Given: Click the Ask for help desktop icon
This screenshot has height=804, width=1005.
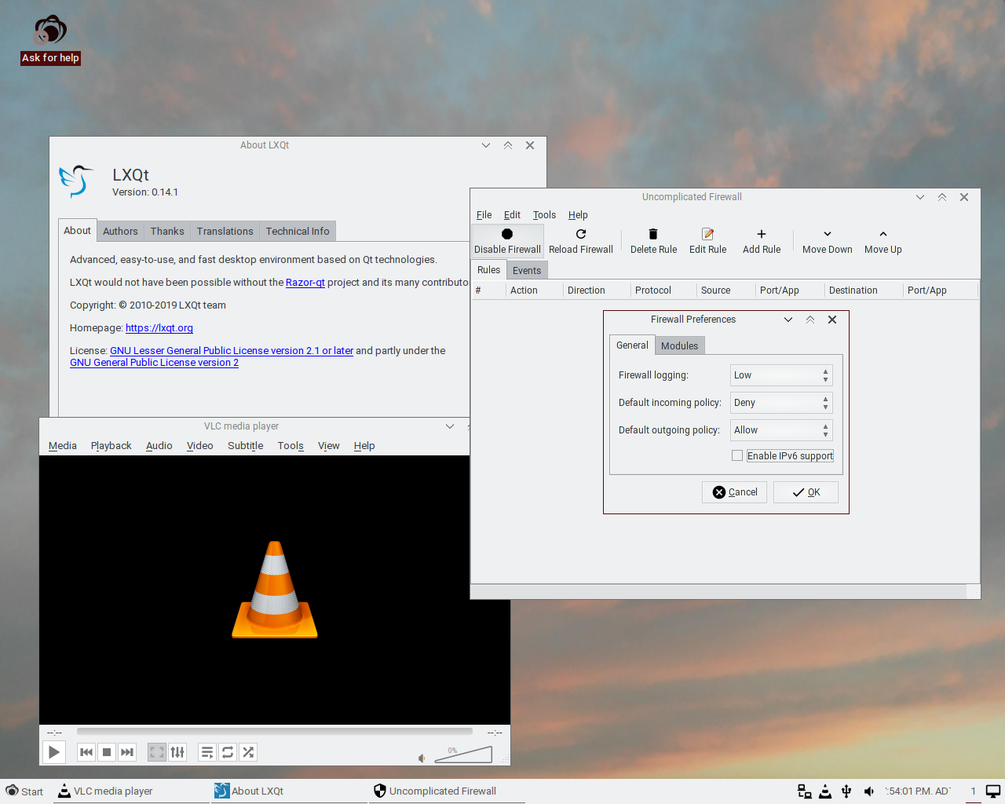Looking at the screenshot, I should pyautogui.click(x=50, y=39).
